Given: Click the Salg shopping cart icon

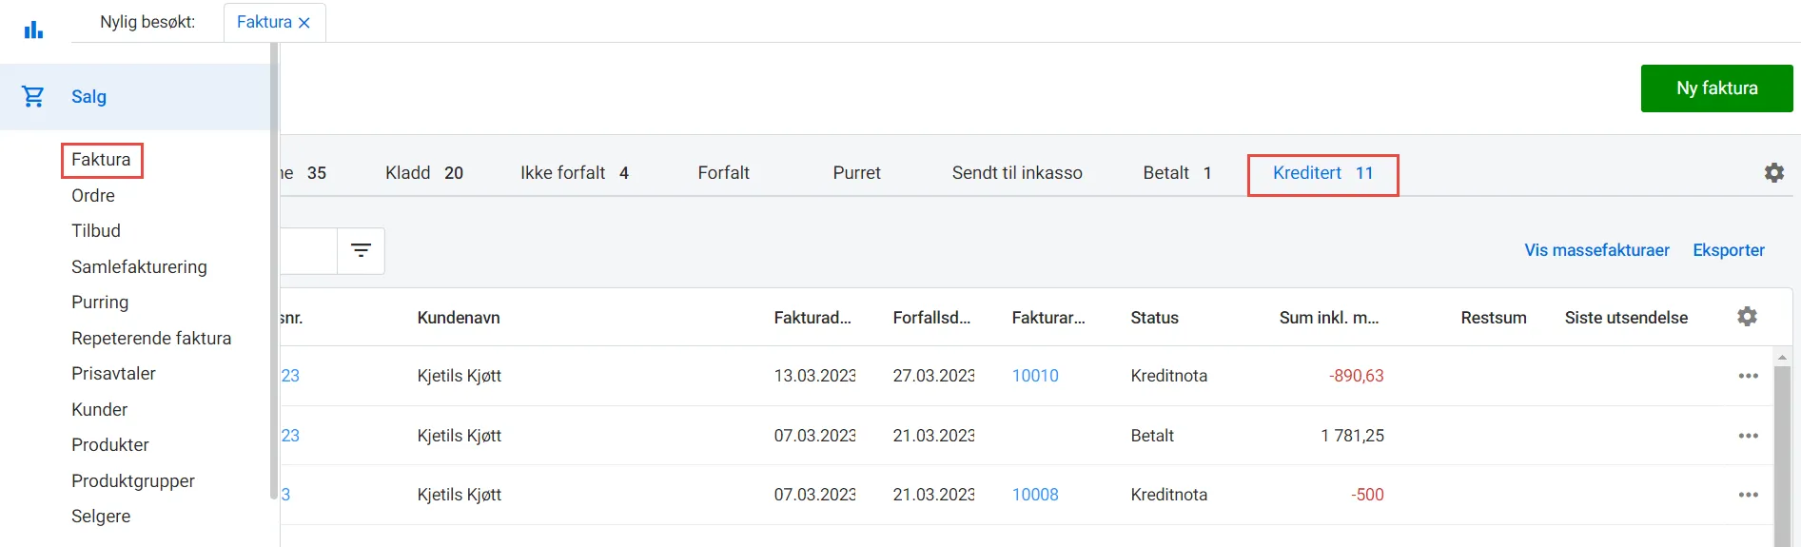Looking at the screenshot, I should tap(33, 96).
